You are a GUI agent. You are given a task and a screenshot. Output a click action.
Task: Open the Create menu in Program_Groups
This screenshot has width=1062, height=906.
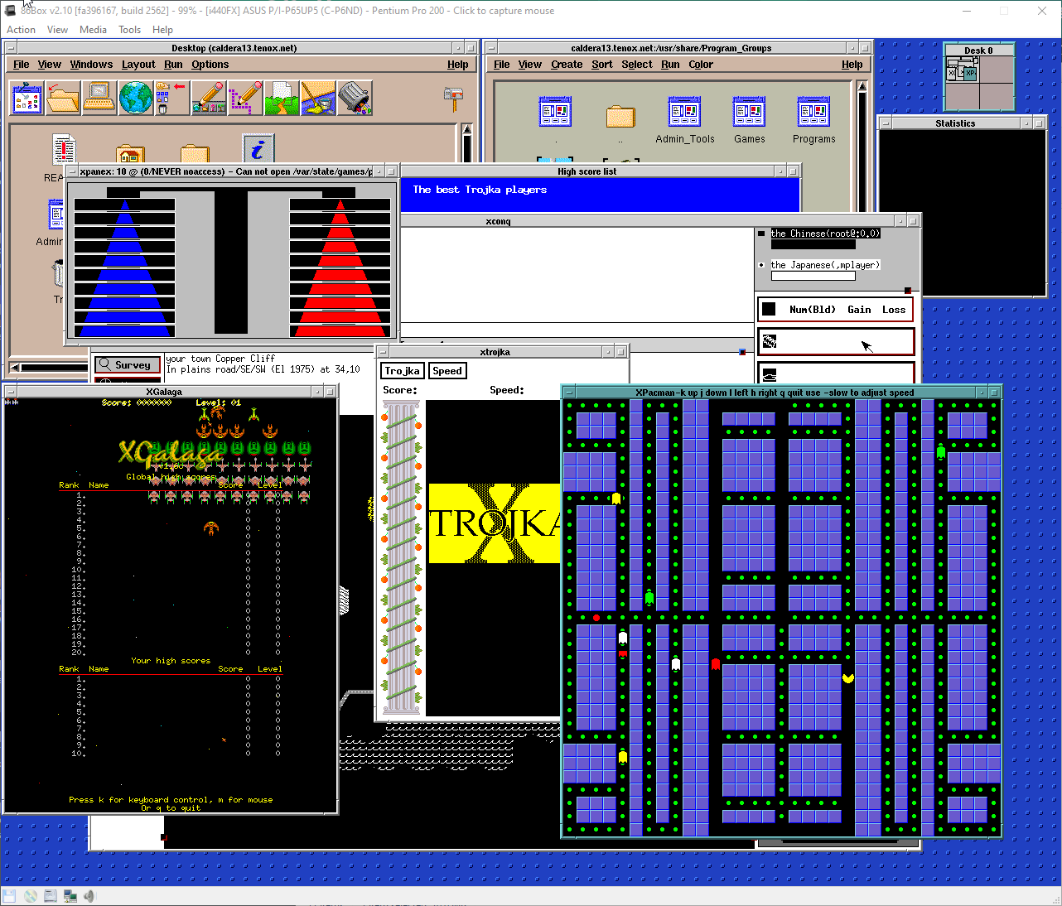click(x=567, y=64)
